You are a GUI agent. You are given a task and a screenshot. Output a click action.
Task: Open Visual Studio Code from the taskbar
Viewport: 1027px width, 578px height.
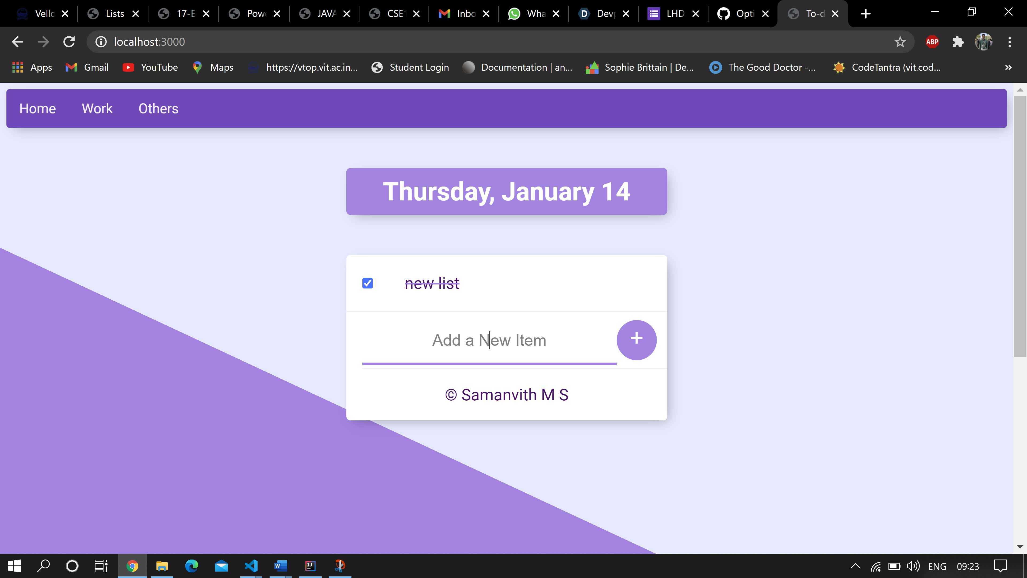pyautogui.click(x=251, y=566)
